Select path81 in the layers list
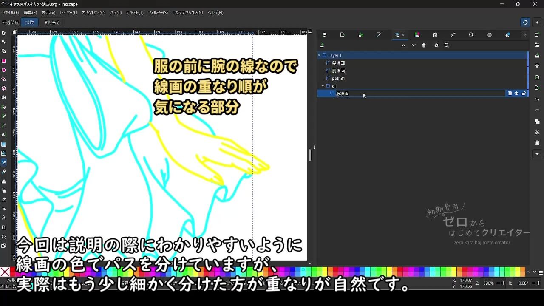 pyautogui.click(x=338, y=78)
